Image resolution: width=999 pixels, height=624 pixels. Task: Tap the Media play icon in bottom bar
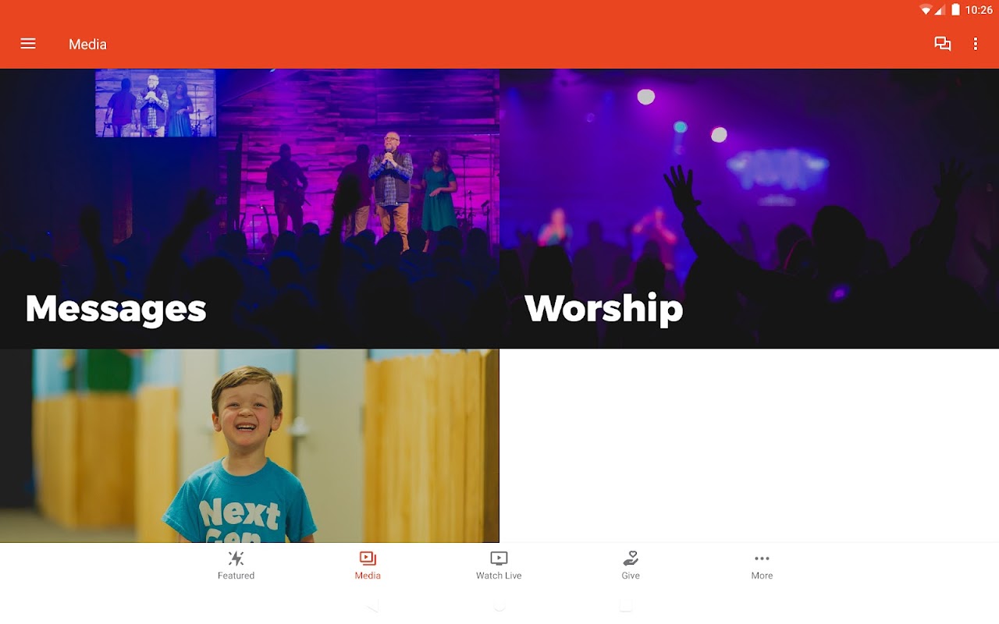click(368, 558)
